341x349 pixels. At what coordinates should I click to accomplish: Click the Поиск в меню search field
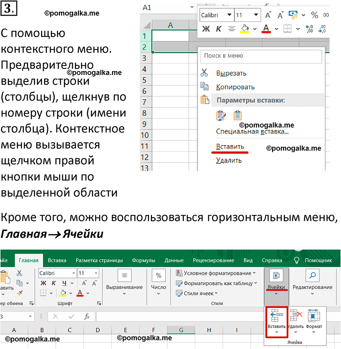(x=261, y=56)
